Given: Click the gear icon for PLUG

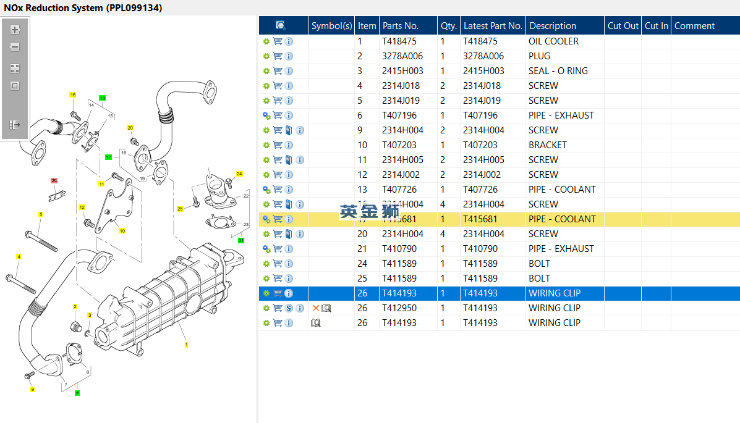Looking at the screenshot, I should tap(266, 57).
